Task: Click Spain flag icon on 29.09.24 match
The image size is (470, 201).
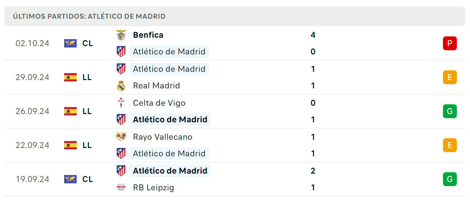Action: tap(70, 77)
